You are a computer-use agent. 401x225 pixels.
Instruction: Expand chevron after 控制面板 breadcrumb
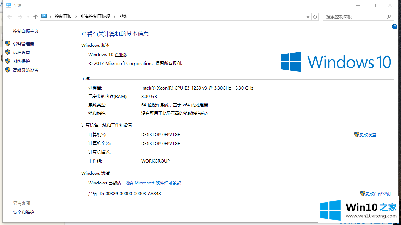[x=76, y=16]
